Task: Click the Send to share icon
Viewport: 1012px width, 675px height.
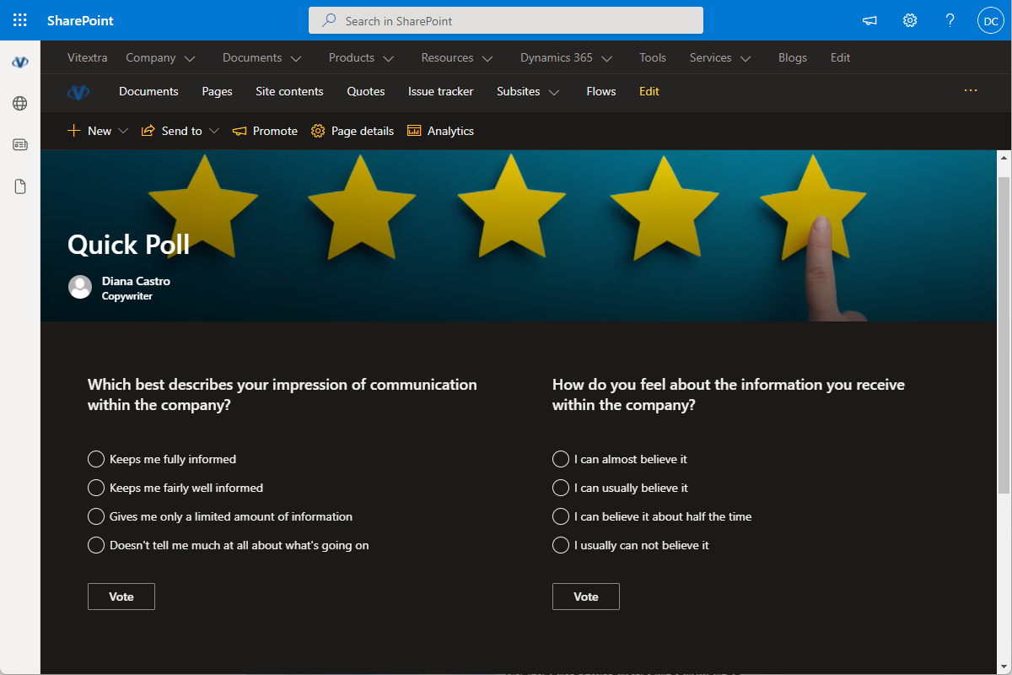Action: (148, 131)
